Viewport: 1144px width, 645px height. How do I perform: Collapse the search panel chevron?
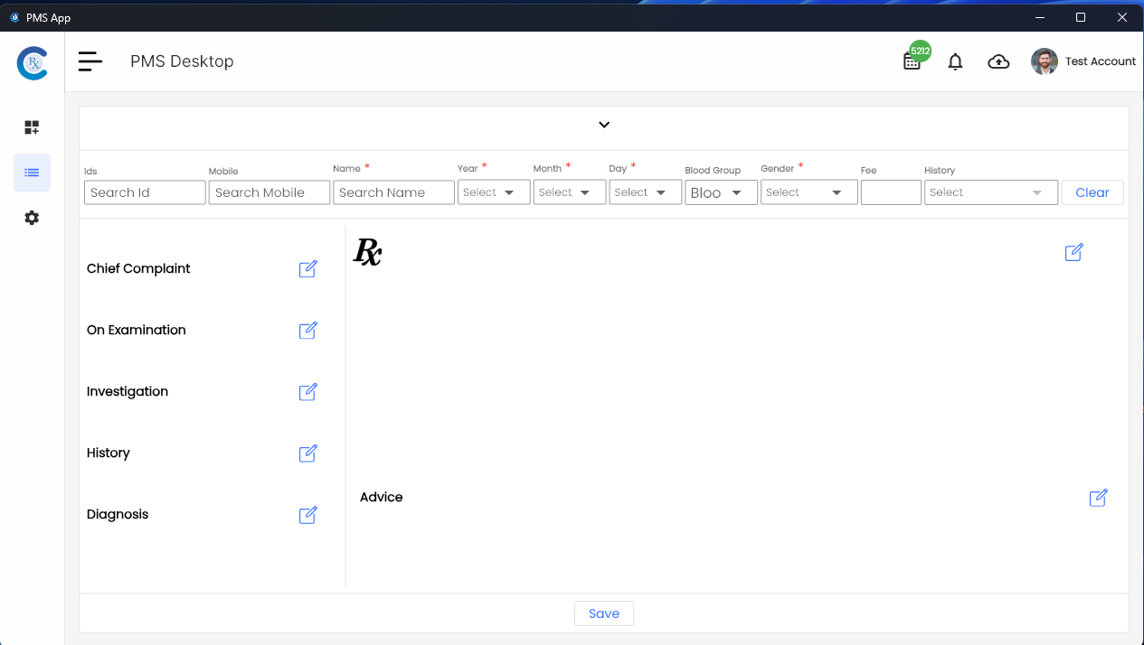603,125
